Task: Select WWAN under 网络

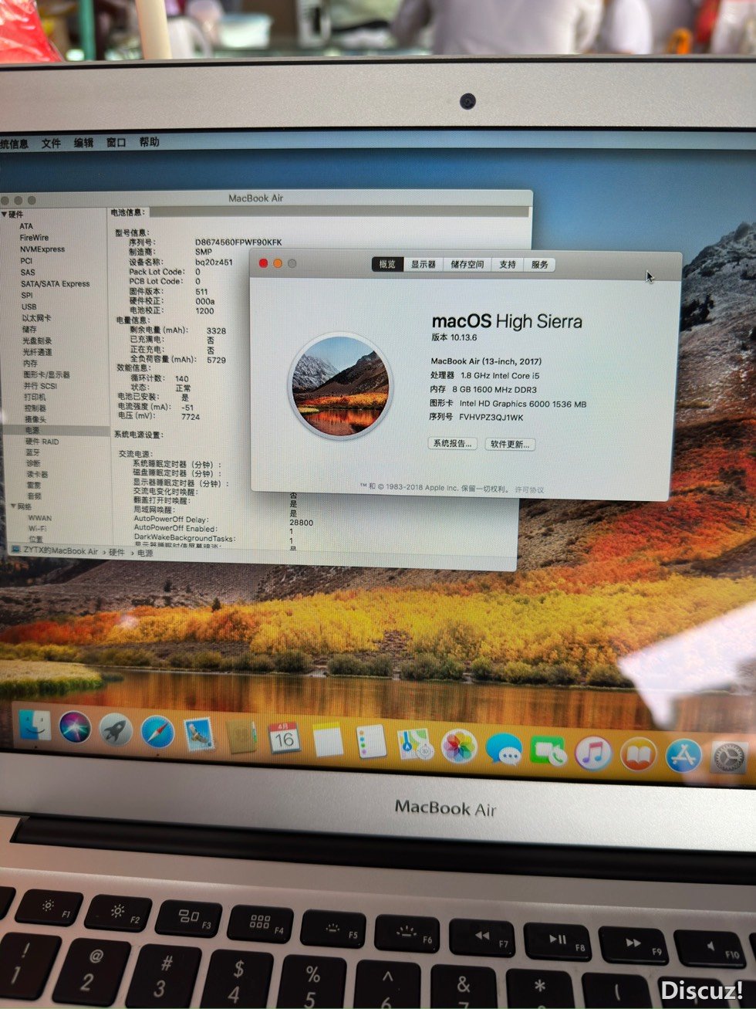Action: (40, 518)
